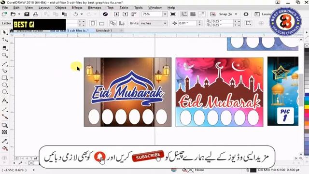309x174 pixels.
Task: Select the Parallel Dimension tool
Action: tap(4, 109)
